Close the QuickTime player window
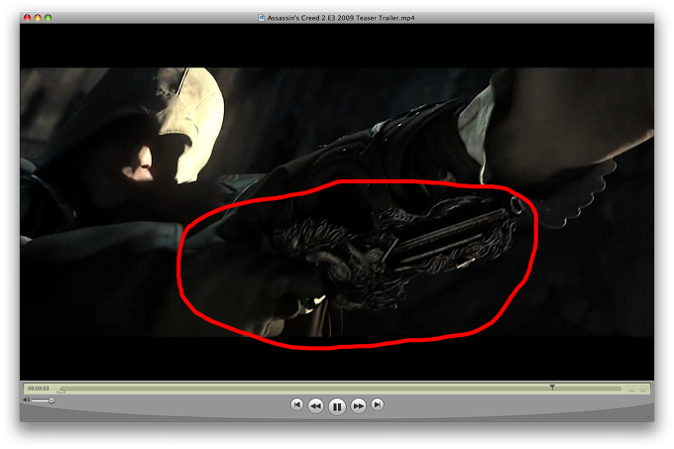Screen dimensions: 674x449 27,18
